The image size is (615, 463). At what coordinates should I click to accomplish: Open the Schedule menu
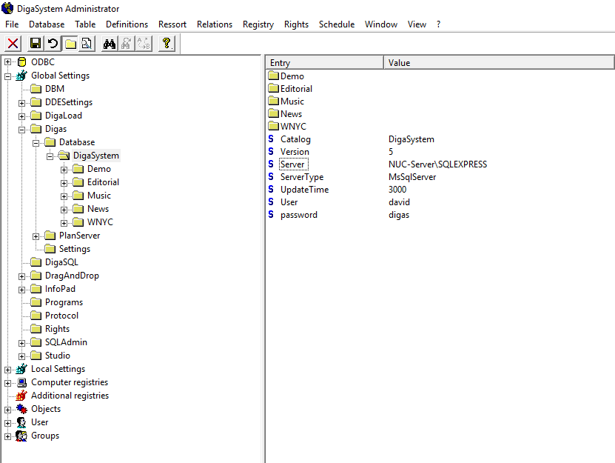[x=336, y=24]
